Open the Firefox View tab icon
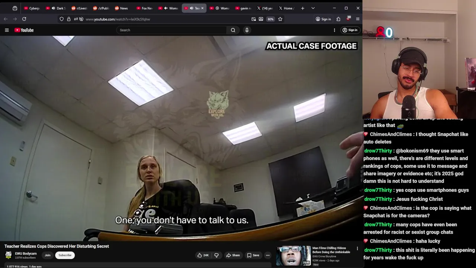Viewport: 476px width, 268px height. (15, 8)
